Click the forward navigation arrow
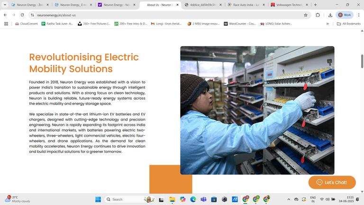The image size is (364, 205). (x=14, y=15)
